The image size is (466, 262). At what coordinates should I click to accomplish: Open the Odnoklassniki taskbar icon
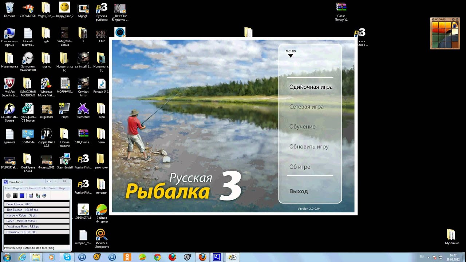[127, 257]
